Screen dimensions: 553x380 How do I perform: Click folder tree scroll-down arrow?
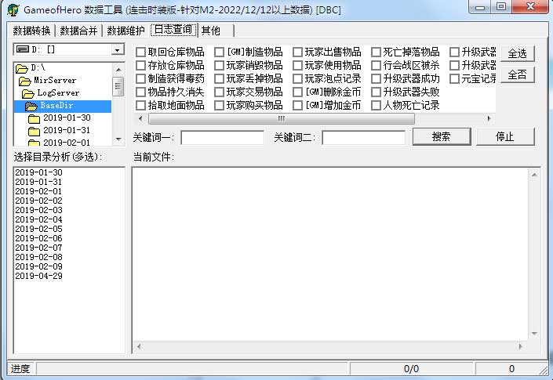click(x=118, y=139)
